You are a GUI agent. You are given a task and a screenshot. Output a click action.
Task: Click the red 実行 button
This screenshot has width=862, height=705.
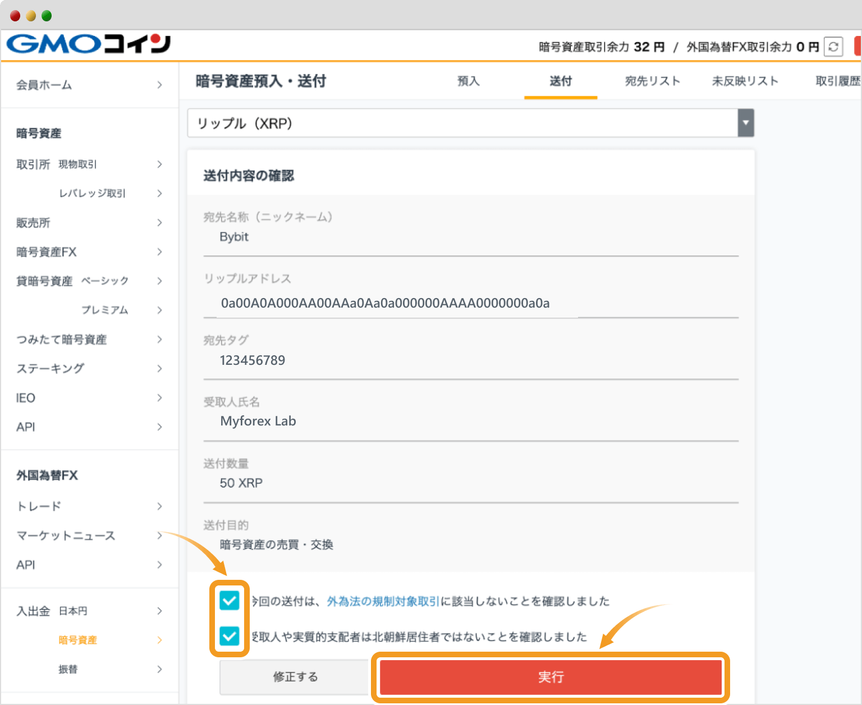pyautogui.click(x=551, y=677)
